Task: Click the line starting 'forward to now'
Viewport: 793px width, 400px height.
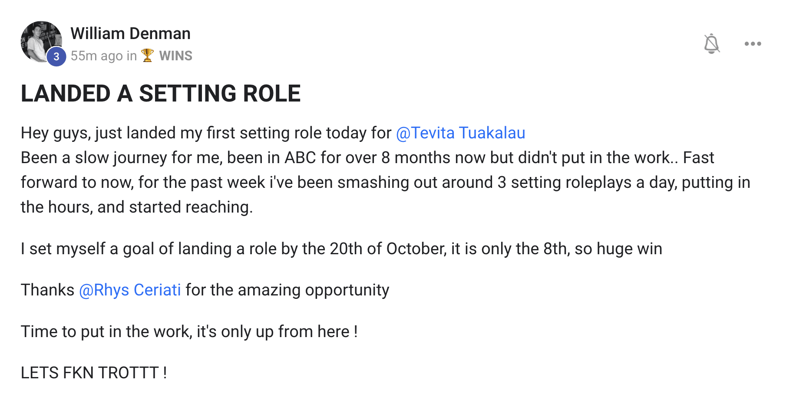Action: point(386,182)
